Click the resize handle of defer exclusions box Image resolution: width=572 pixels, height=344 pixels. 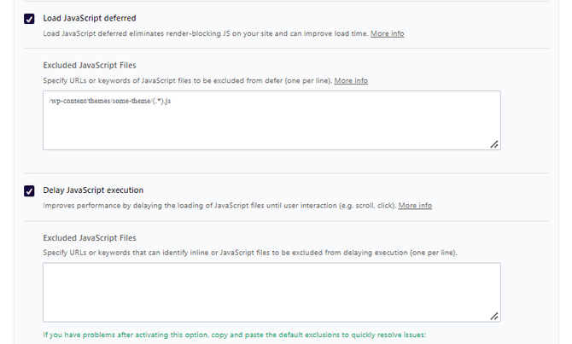[x=494, y=144]
